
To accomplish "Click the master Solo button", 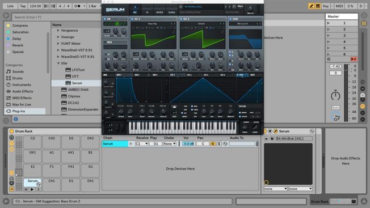I will [x=335, y=108].
